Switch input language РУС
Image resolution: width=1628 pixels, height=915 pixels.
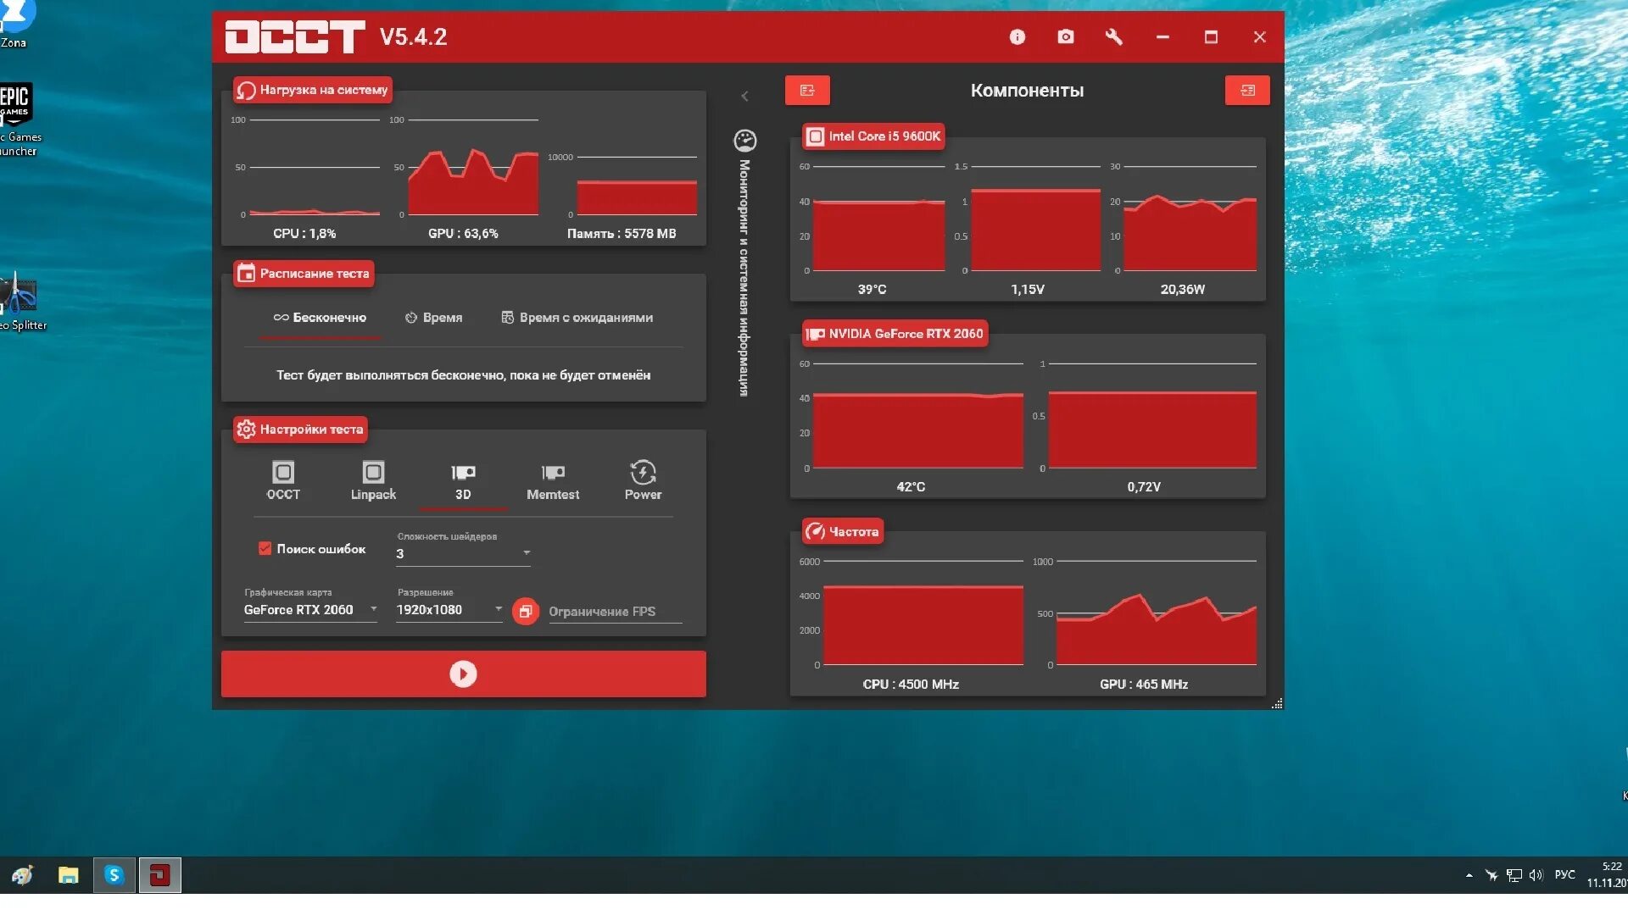tap(1564, 875)
